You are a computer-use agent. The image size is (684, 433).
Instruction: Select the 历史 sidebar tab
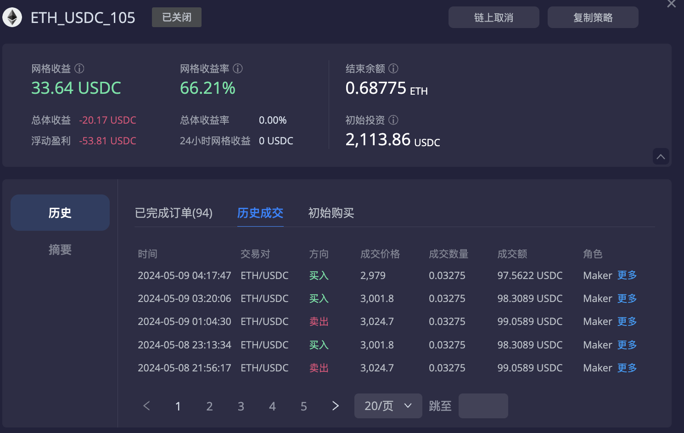pyautogui.click(x=60, y=212)
